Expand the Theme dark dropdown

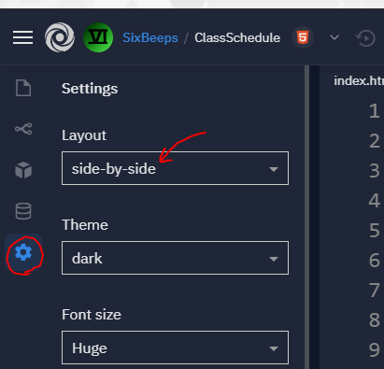point(175,258)
